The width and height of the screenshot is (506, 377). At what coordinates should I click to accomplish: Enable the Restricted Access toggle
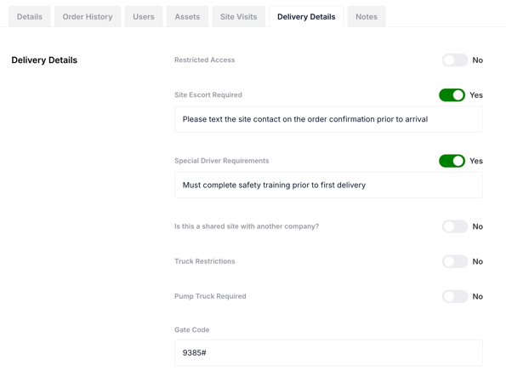coord(455,60)
